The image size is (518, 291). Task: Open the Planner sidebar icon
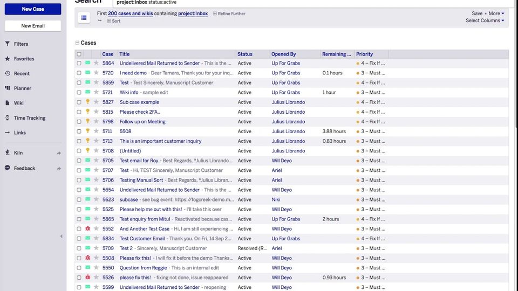[7, 88]
